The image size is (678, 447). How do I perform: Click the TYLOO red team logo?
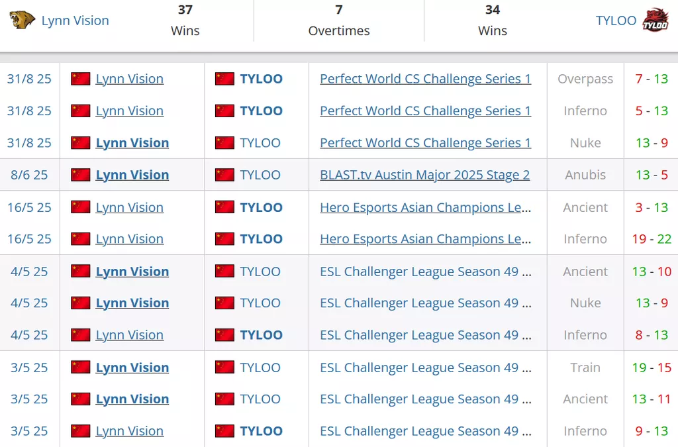[x=656, y=21]
